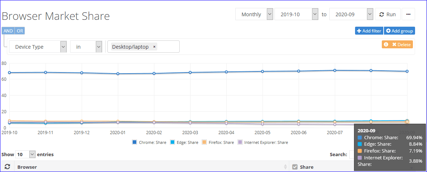Image resolution: width=427 pixels, height=172 pixels.
Task: Toggle Chrome: Share legend color swatch
Action: 134,142
